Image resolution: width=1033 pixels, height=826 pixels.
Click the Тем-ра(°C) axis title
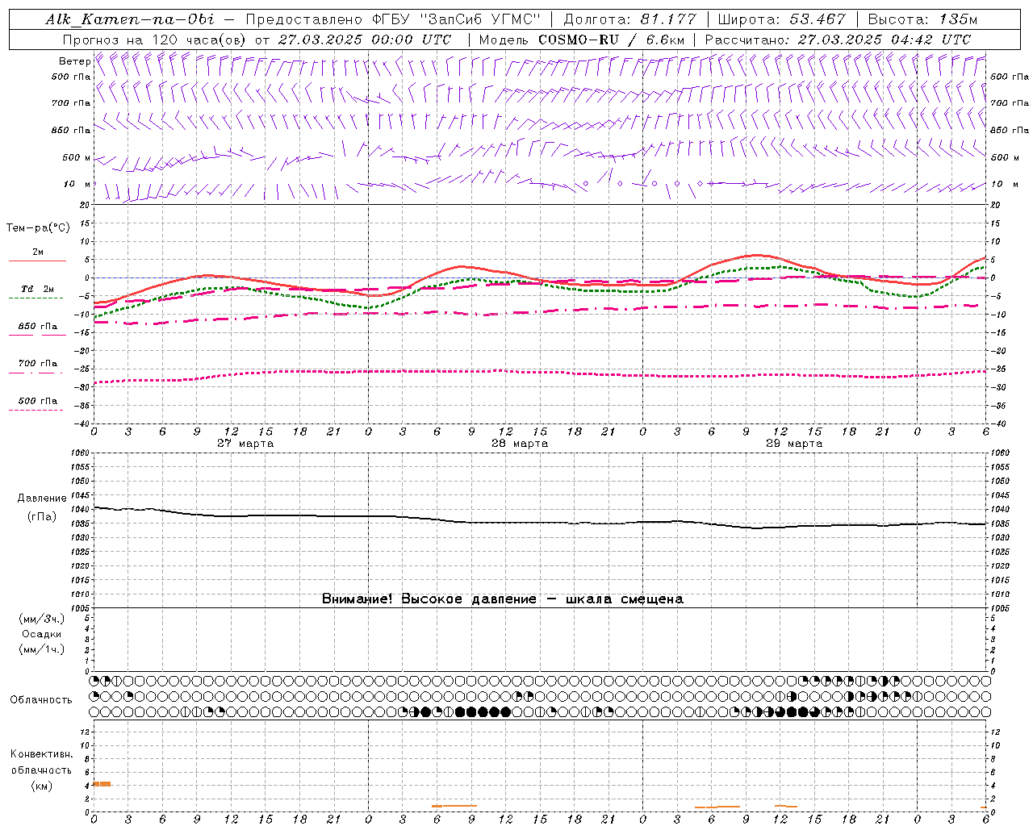(38, 228)
